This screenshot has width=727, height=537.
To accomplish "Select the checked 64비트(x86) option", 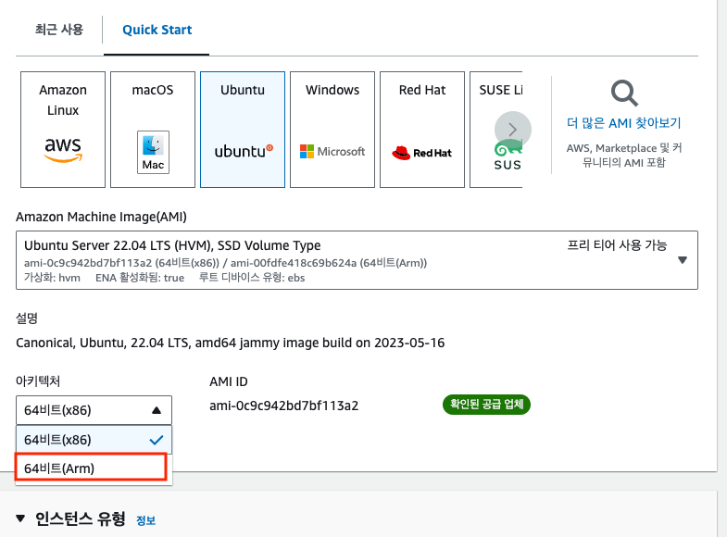I will coord(94,440).
